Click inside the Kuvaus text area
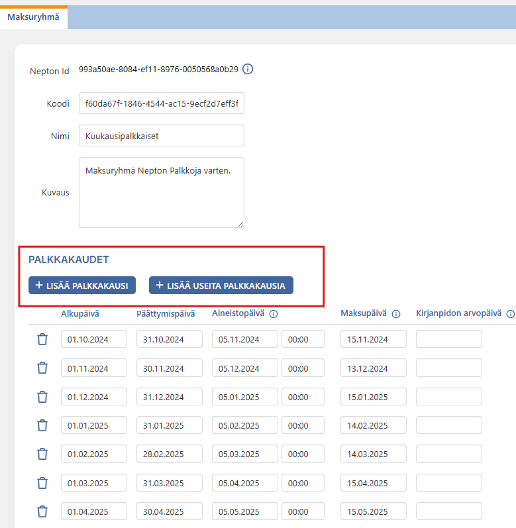The width and height of the screenshot is (516, 528). [x=161, y=192]
